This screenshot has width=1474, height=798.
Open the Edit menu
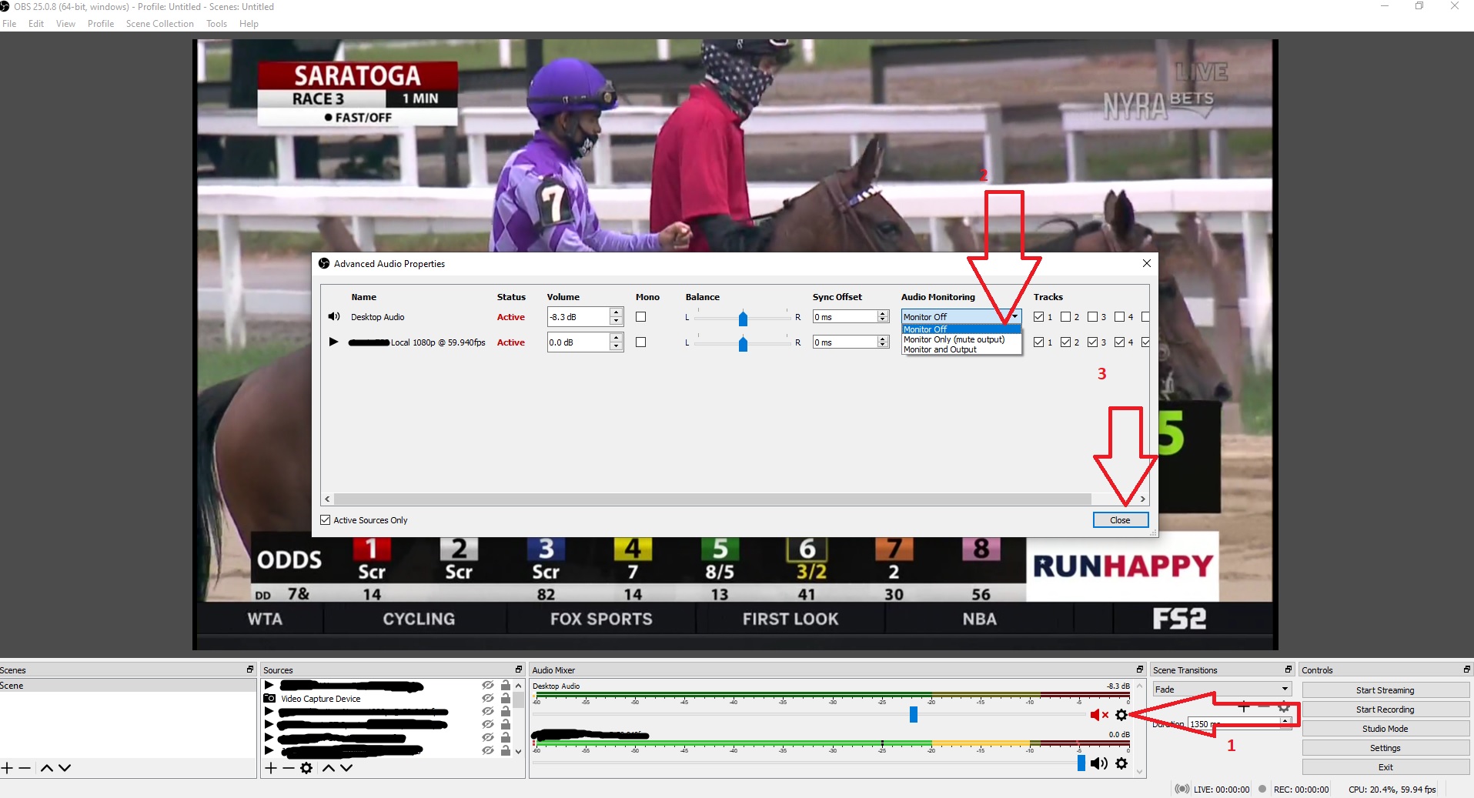click(x=36, y=24)
